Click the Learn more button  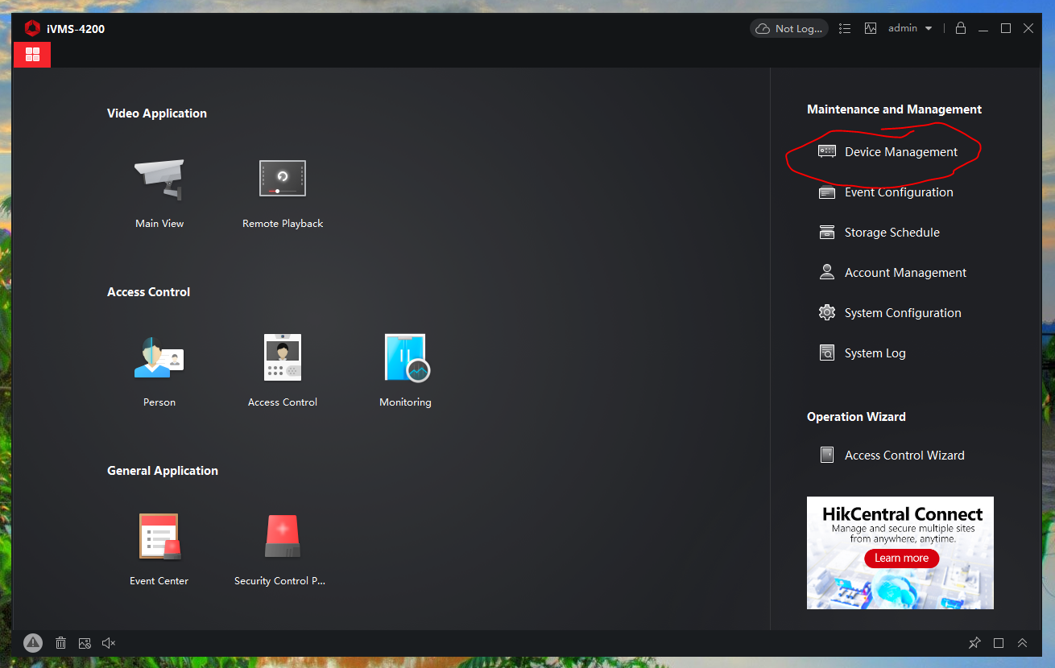click(901, 558)
